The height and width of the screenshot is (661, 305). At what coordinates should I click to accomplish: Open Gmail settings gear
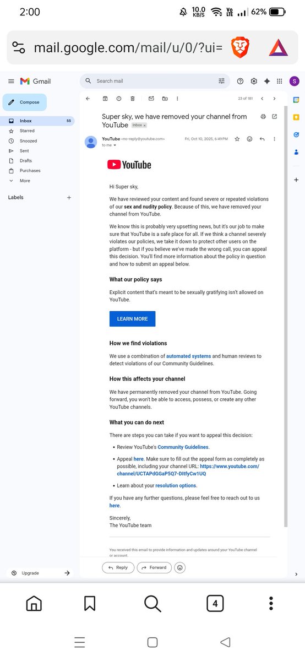pyautogui.click(x=254, y=81)
